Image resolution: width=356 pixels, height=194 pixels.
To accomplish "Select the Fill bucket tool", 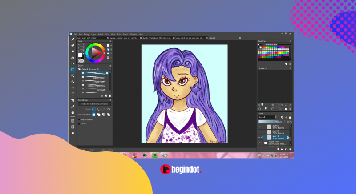I will (x=73, y=58).
